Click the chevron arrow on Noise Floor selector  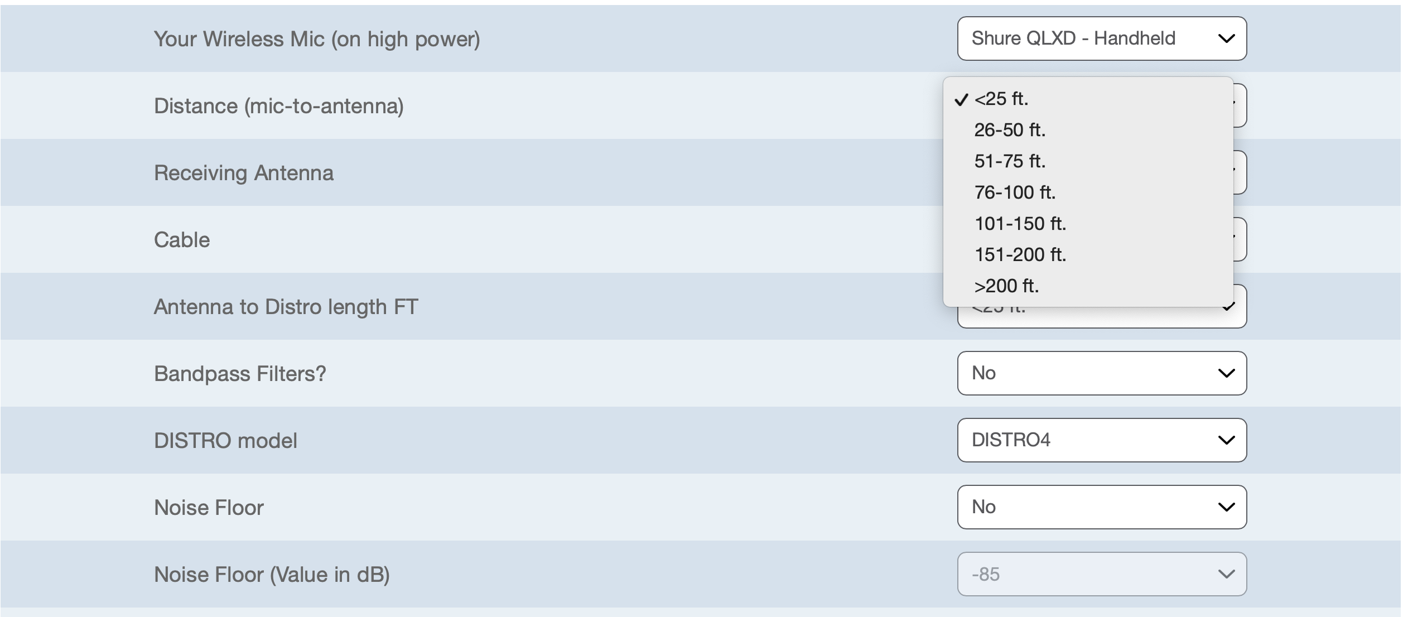tap(1226, 508)
